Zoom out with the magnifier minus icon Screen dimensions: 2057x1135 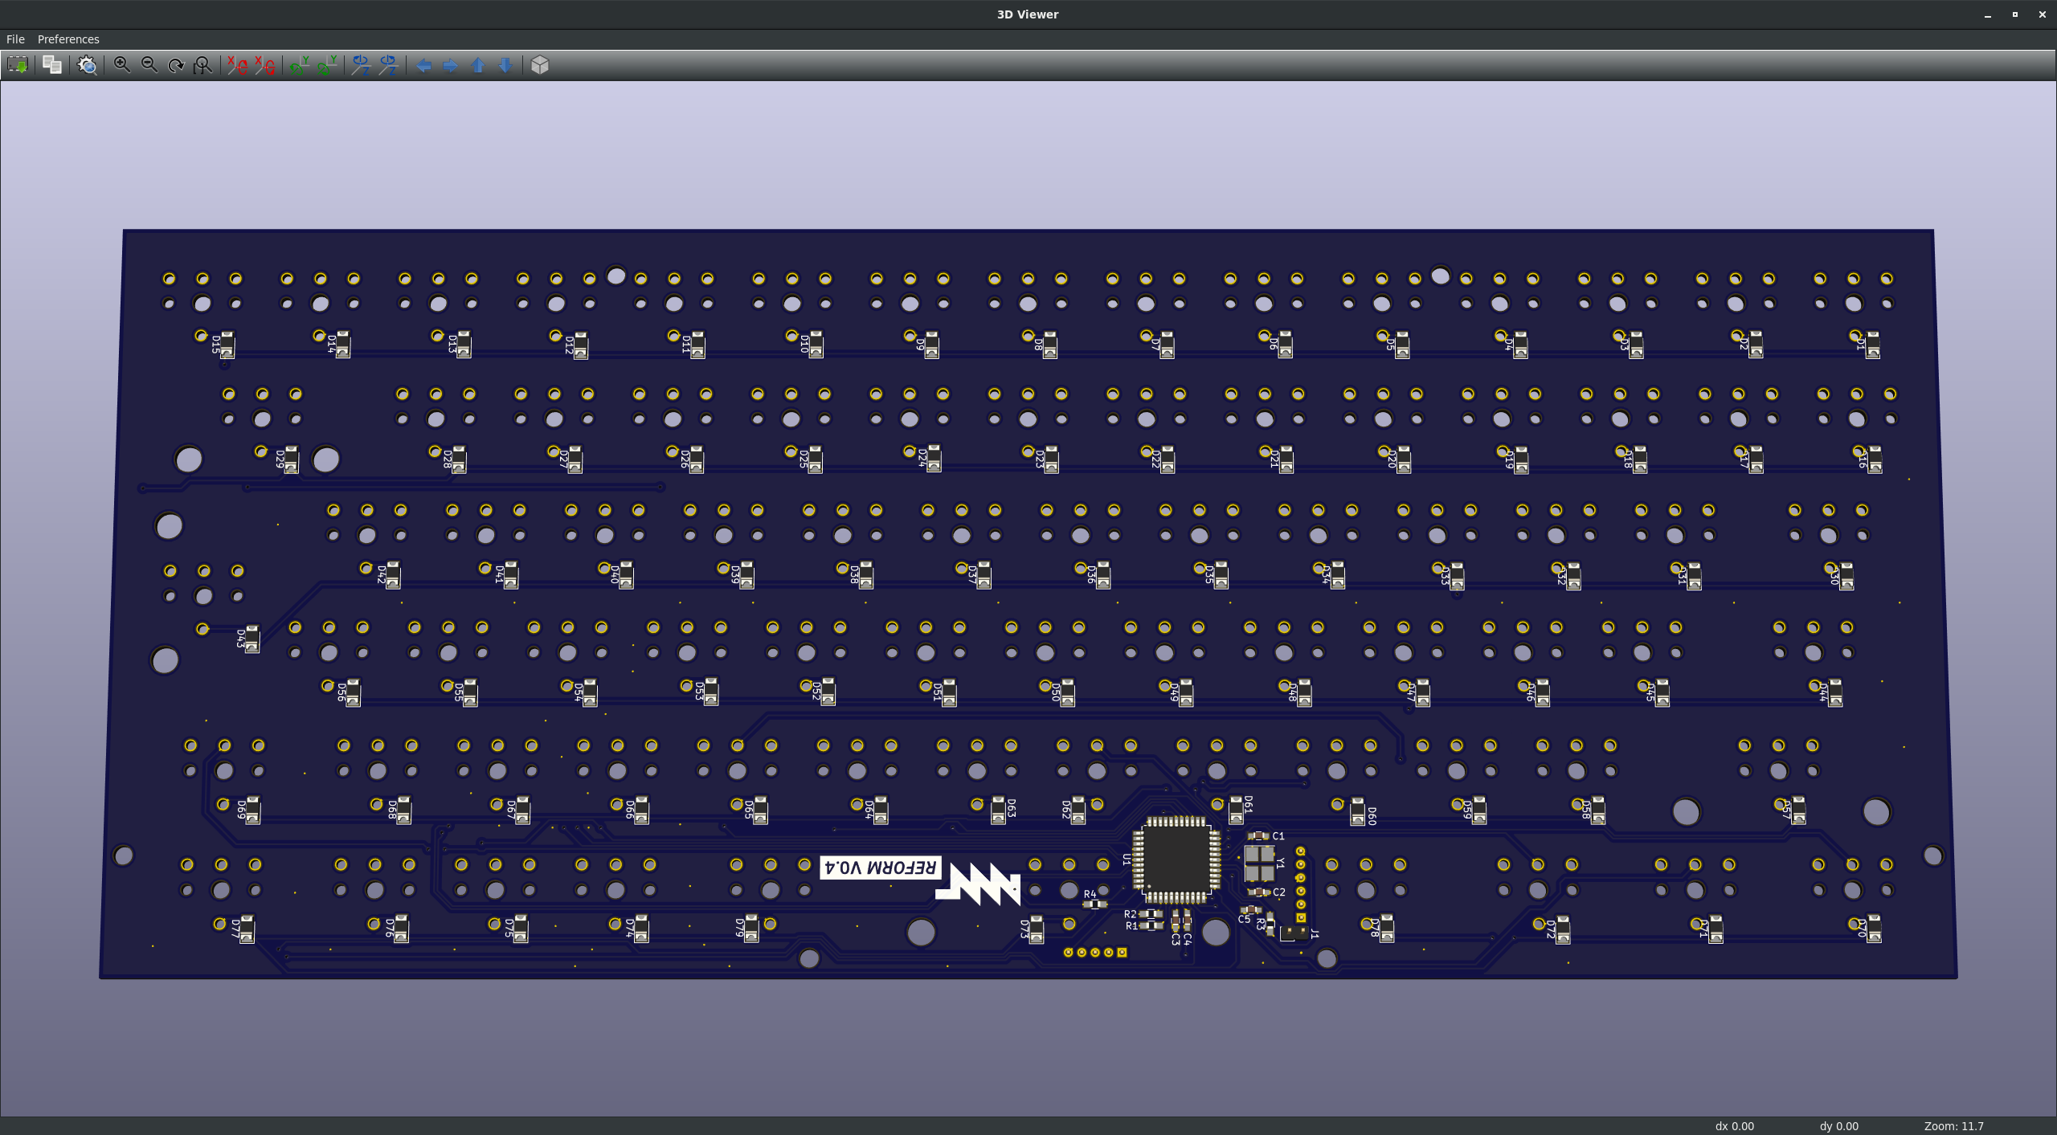pos(149,65)
